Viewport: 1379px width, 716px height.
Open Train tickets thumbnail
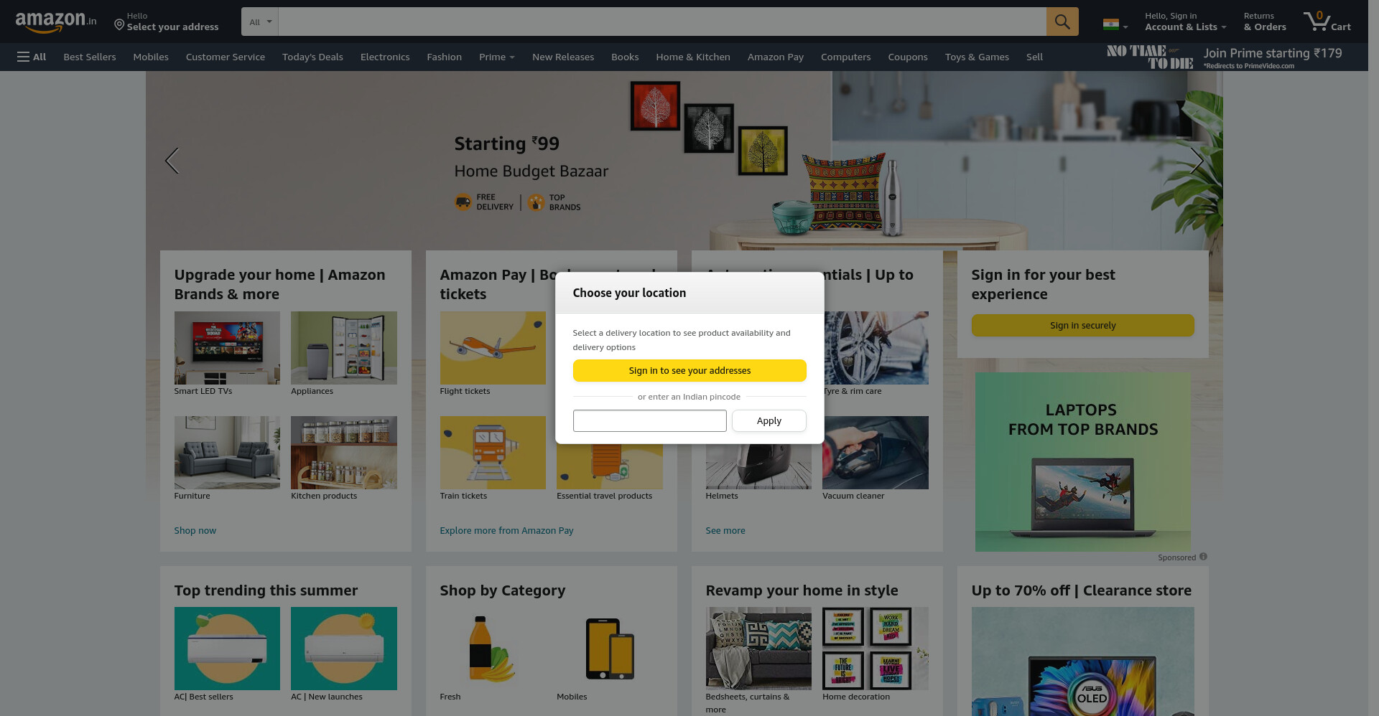click(493, 453)
